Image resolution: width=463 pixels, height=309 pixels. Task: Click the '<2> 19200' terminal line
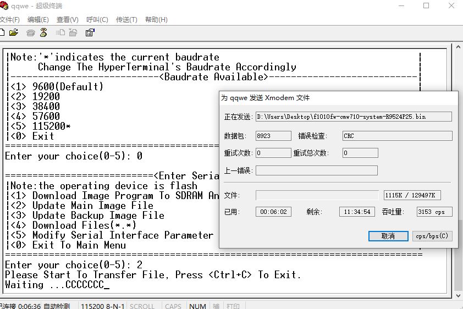tap(35, 97)
